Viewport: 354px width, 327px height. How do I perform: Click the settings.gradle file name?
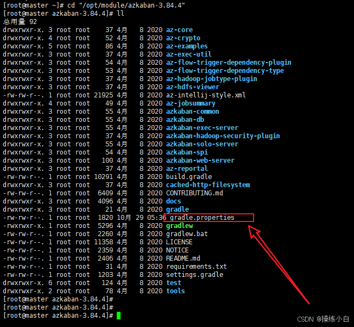[194, 275]
